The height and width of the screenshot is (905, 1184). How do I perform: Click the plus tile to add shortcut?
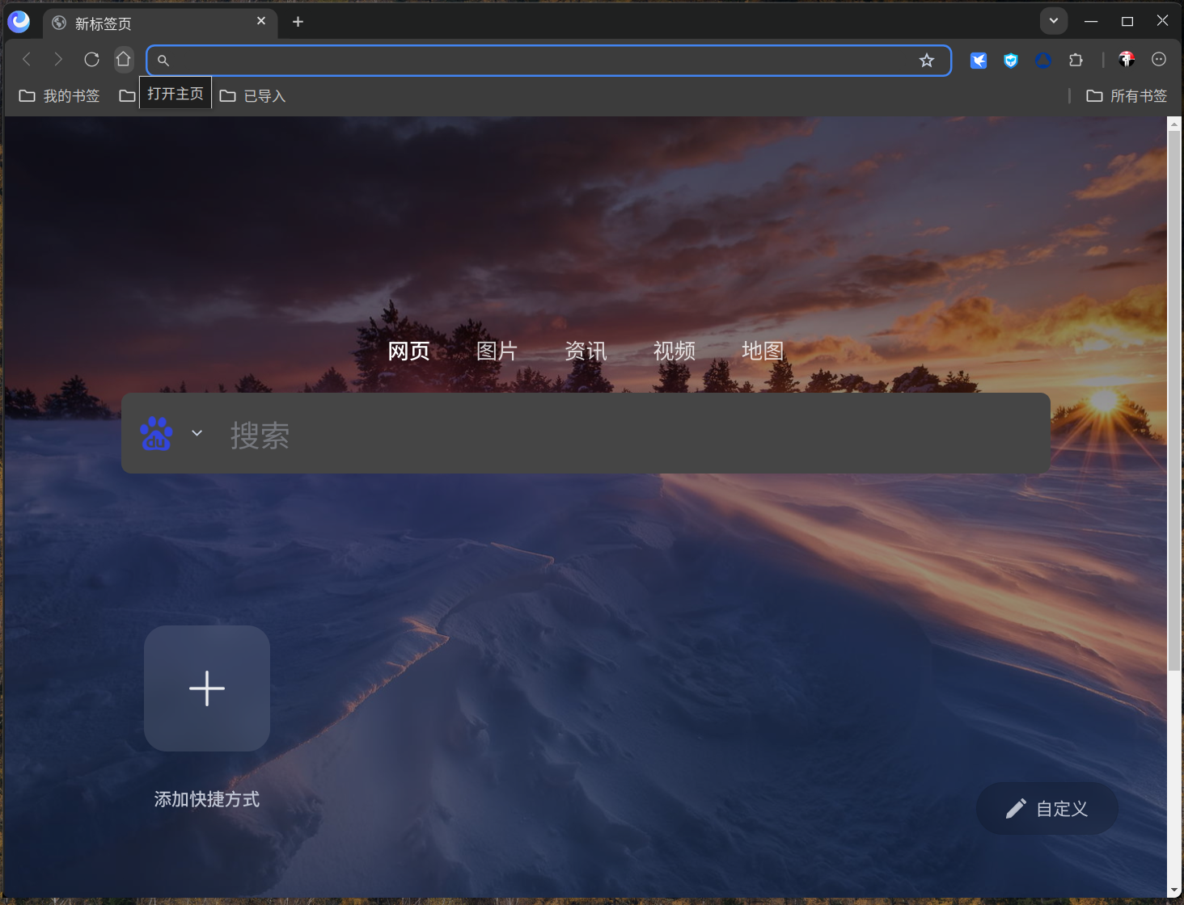coord(207,688)
